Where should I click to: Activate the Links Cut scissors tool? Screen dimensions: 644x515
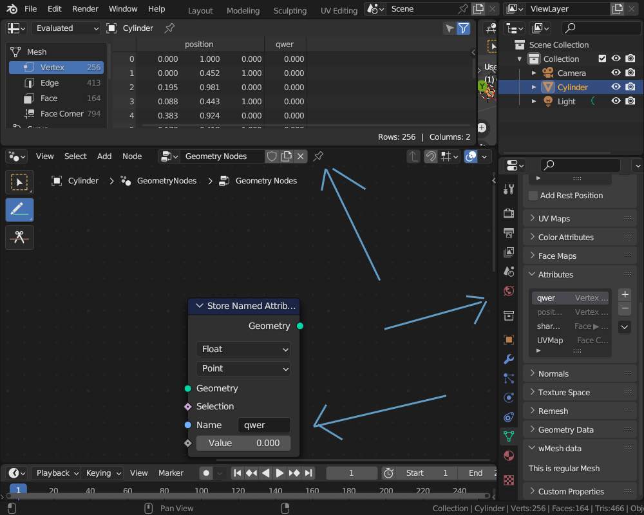tap(19, 237)
